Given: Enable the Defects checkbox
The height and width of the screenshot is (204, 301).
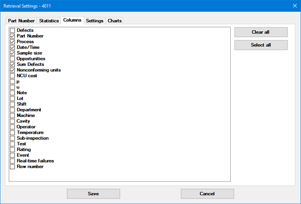Looking at the screenshot, I should coord(12,30).
